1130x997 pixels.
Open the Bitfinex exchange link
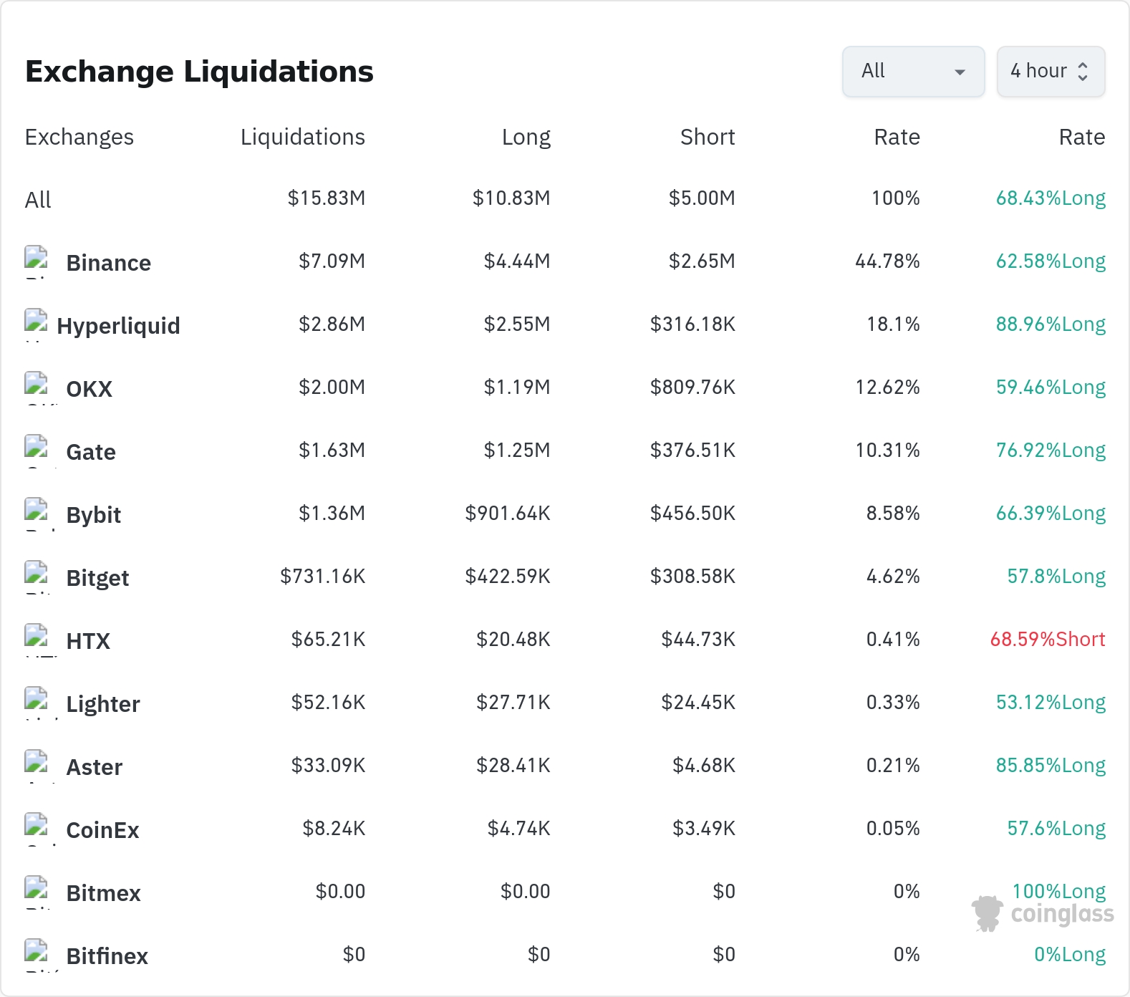pos(107,956)
